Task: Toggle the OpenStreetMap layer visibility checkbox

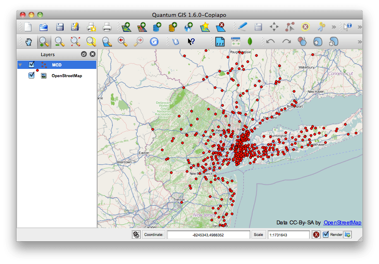Action: tap(31, 75)
